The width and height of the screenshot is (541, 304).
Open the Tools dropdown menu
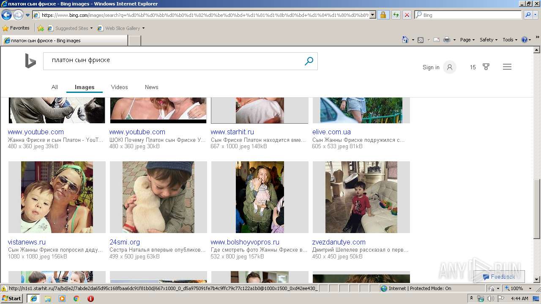click(x=510, y=40)
